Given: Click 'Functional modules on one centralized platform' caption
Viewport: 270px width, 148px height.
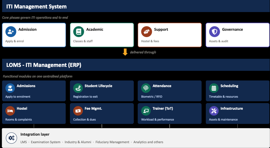Looking at the screenshot, I should [x=38, y=76].
